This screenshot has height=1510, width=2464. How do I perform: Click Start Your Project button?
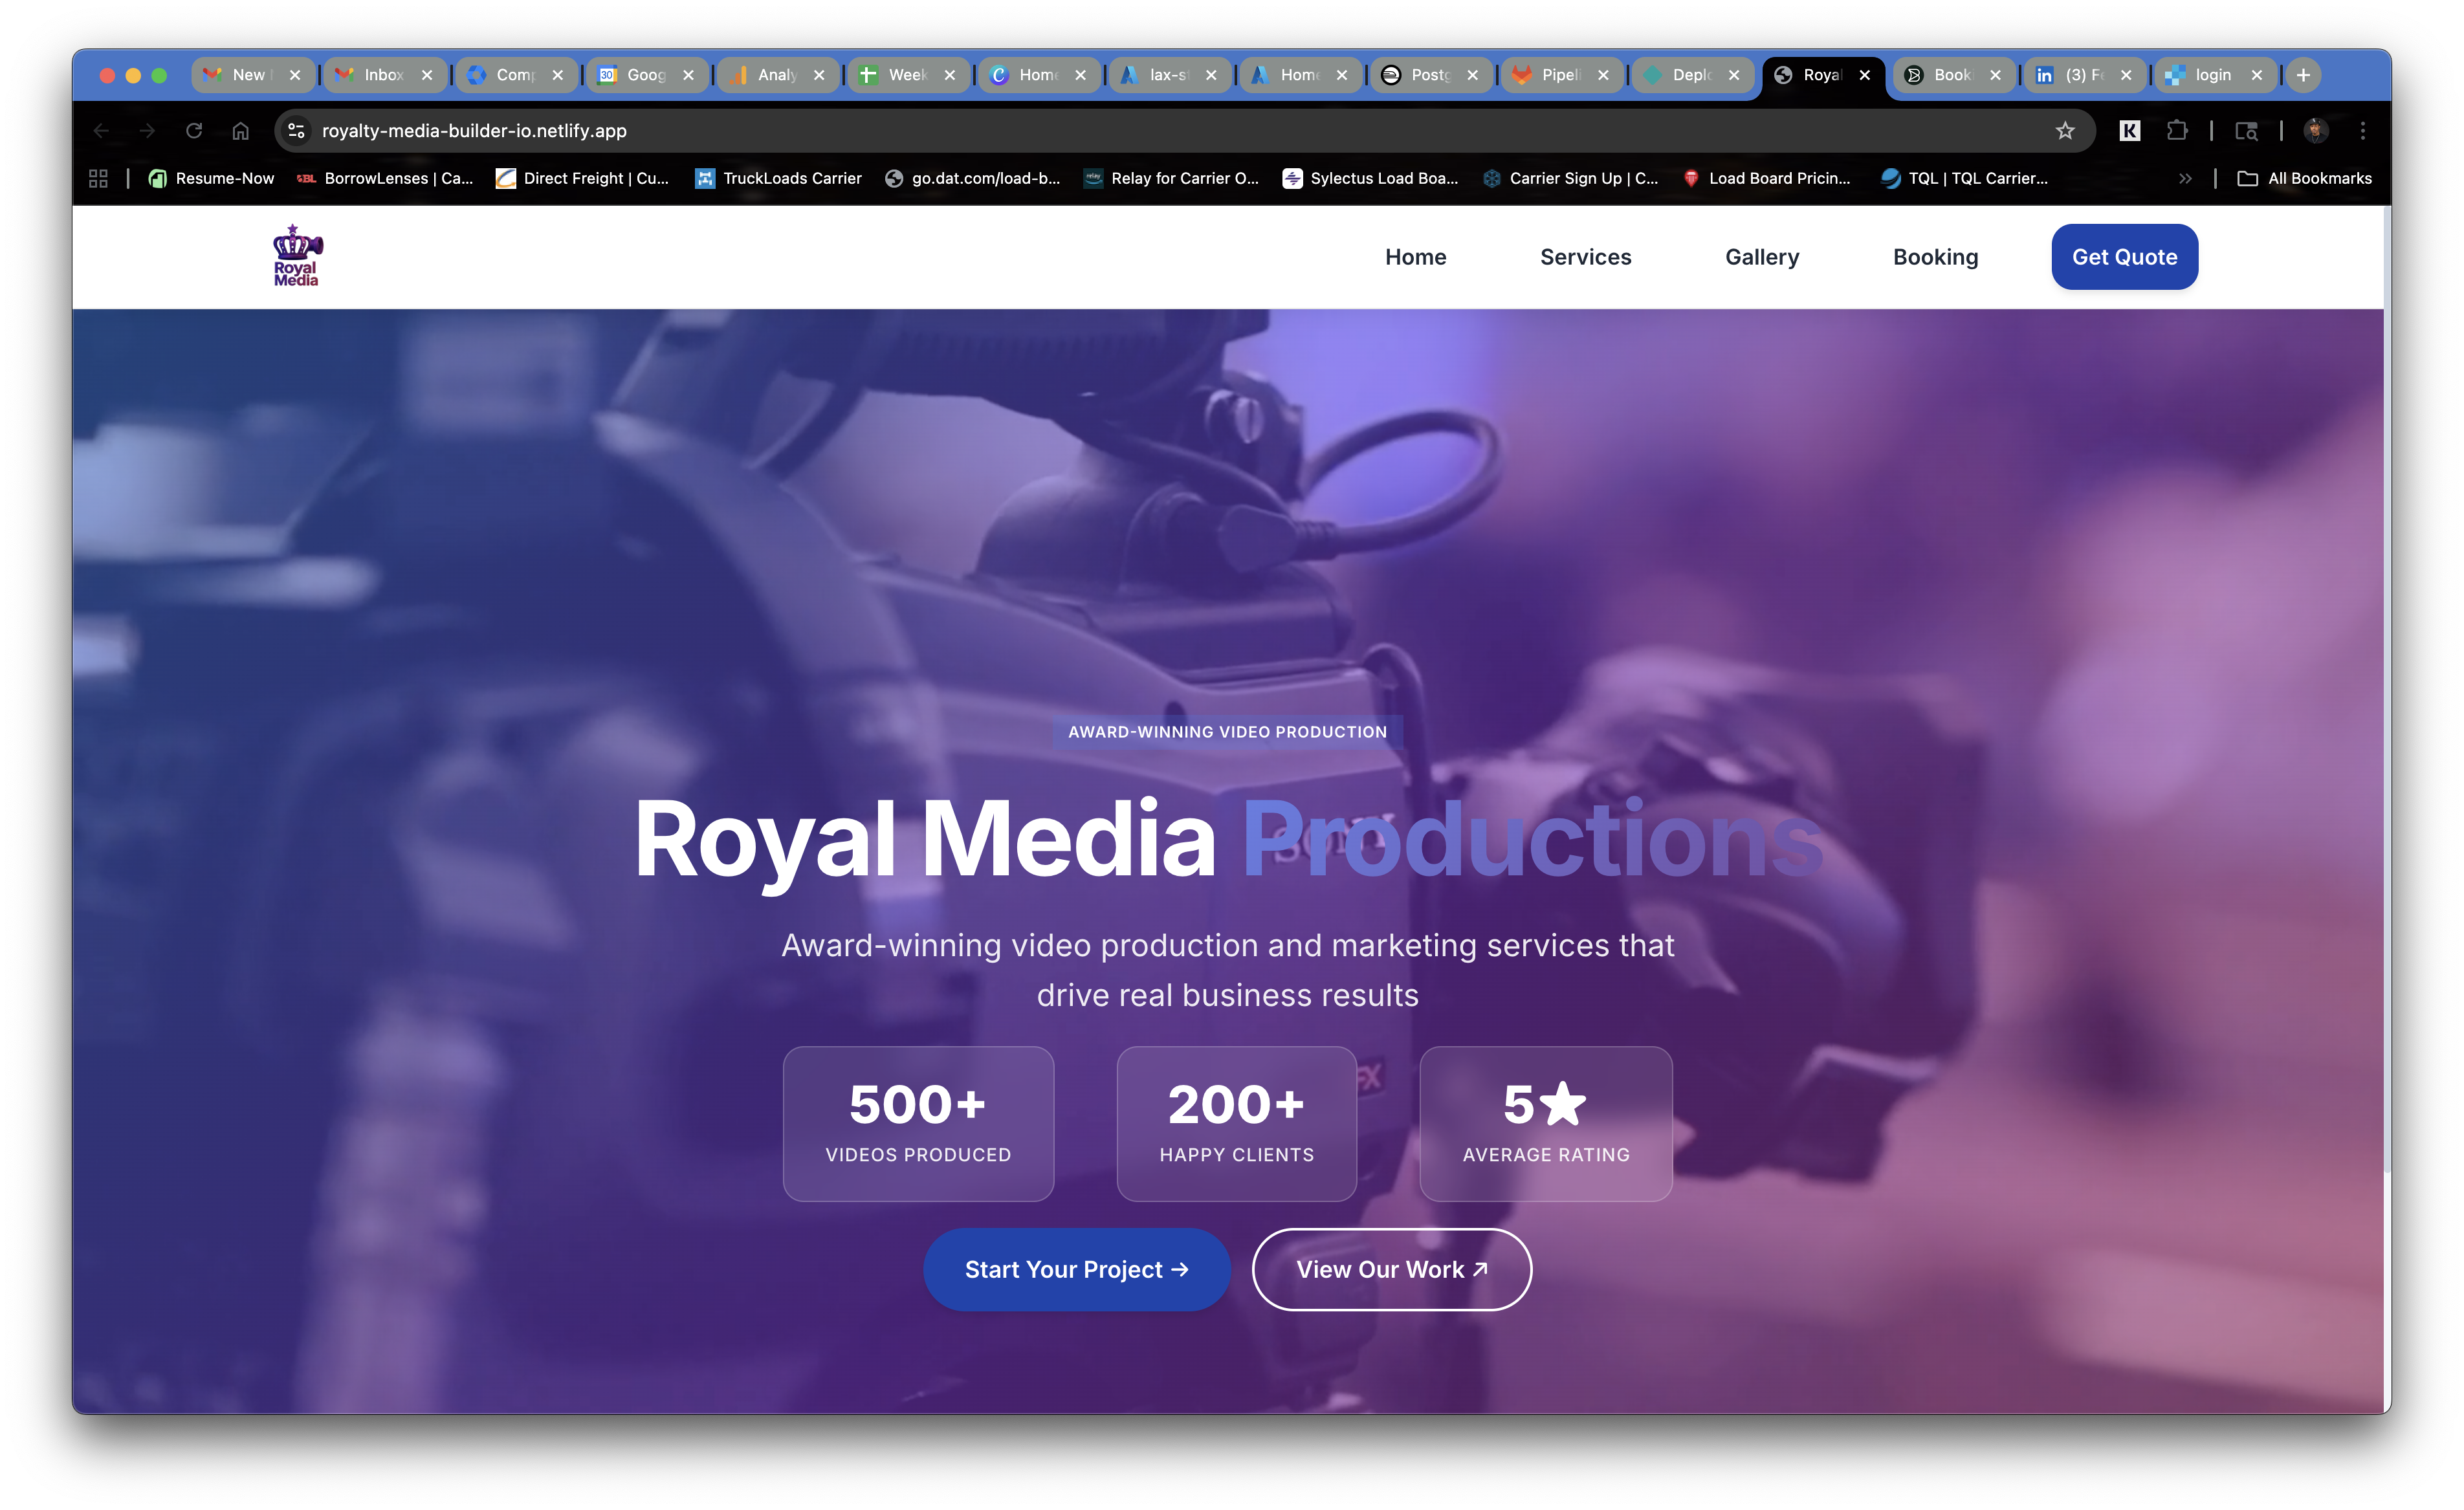click(1076, 1269)
